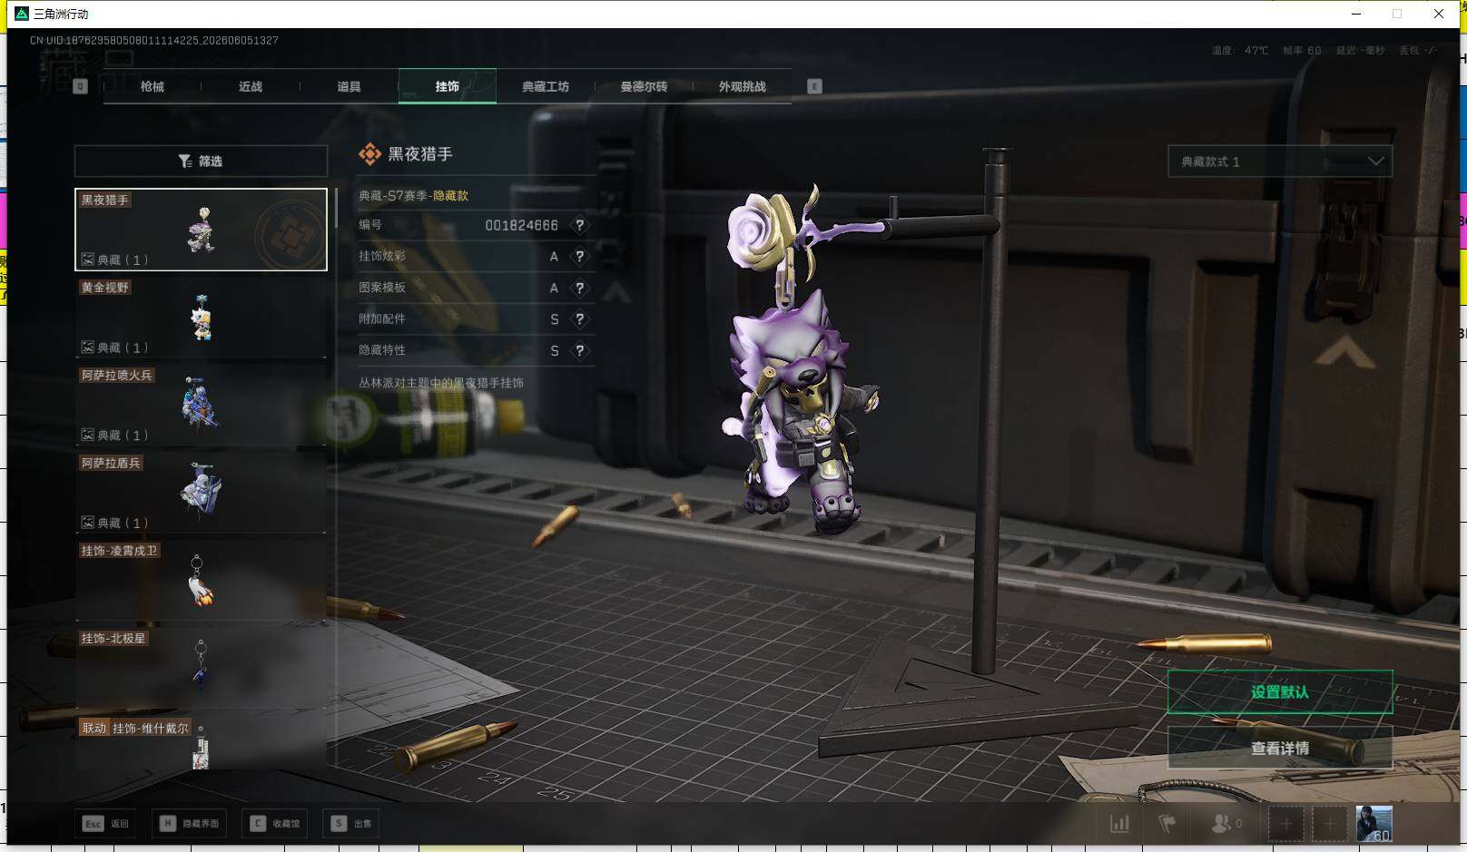Select the 阿萨拉喷火兵 charm card
This screenshot has height=852, width=1467.
pos(201,405)
